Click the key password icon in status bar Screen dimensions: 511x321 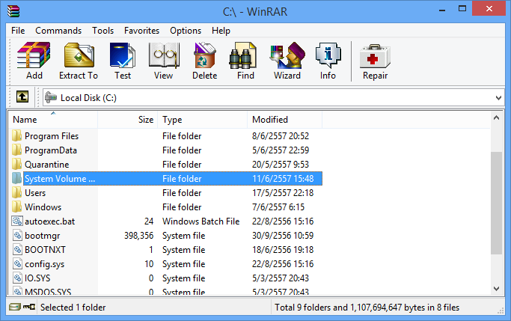tap(29, 307)
